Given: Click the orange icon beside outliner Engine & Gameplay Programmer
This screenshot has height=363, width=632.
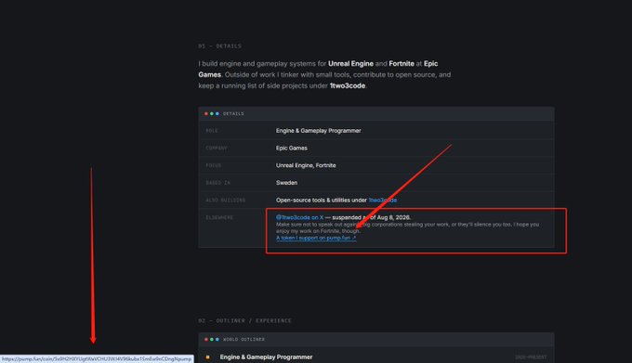Looking at the screenshot, I should tap(207, 357).
